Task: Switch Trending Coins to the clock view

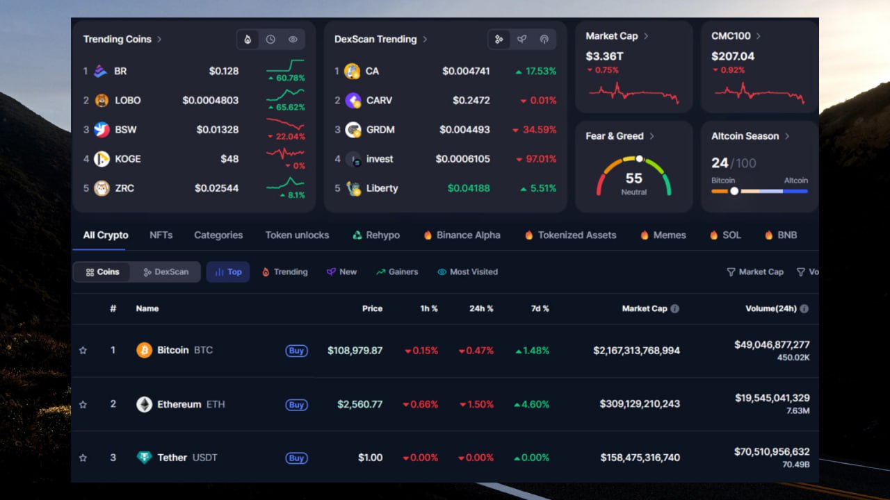Action: [x=270, y=40]
